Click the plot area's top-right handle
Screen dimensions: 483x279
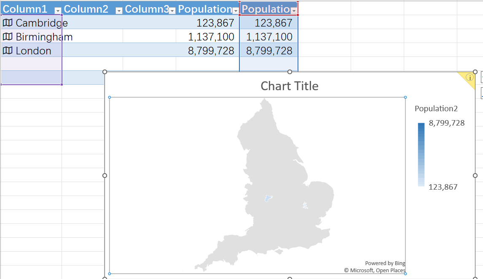405,97
